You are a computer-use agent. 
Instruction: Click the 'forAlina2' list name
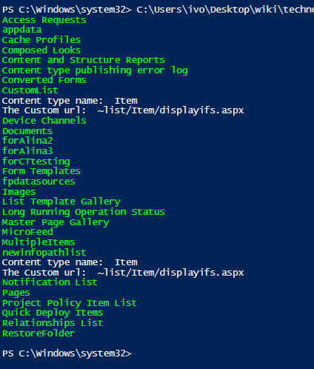pyautogui.click(x=27, y=141)
